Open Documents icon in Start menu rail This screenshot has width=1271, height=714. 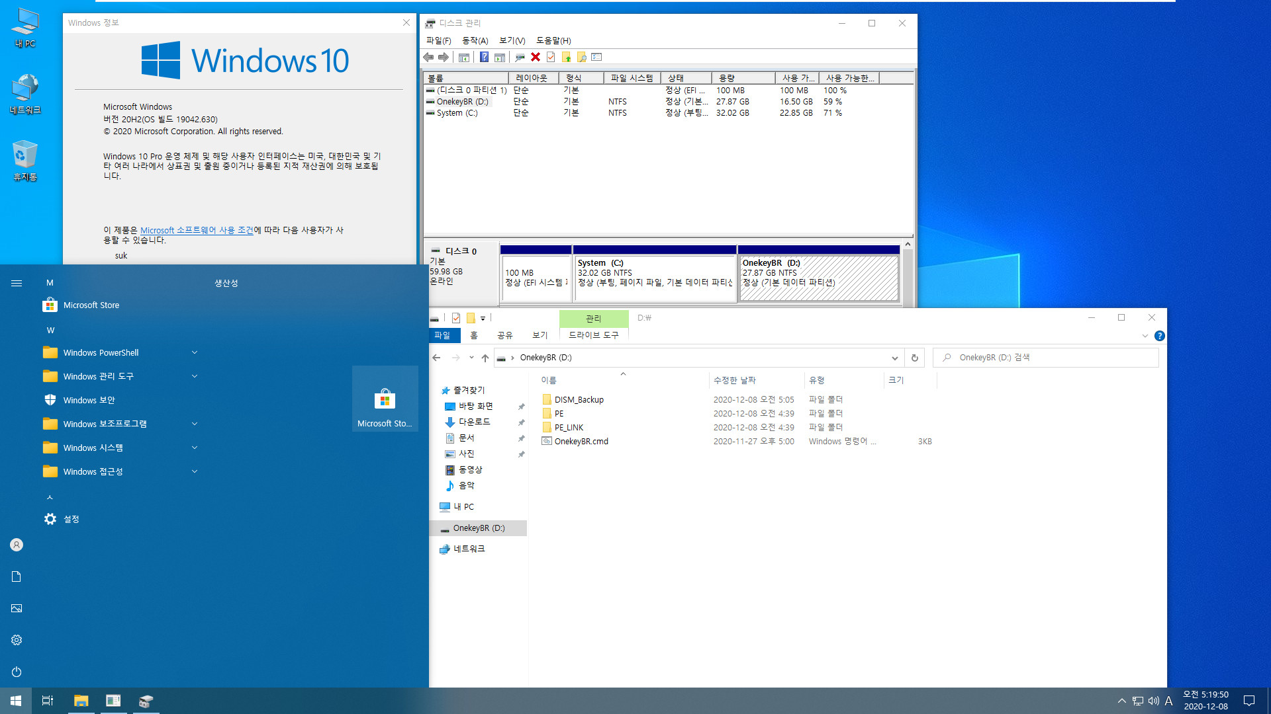[17, 576]
